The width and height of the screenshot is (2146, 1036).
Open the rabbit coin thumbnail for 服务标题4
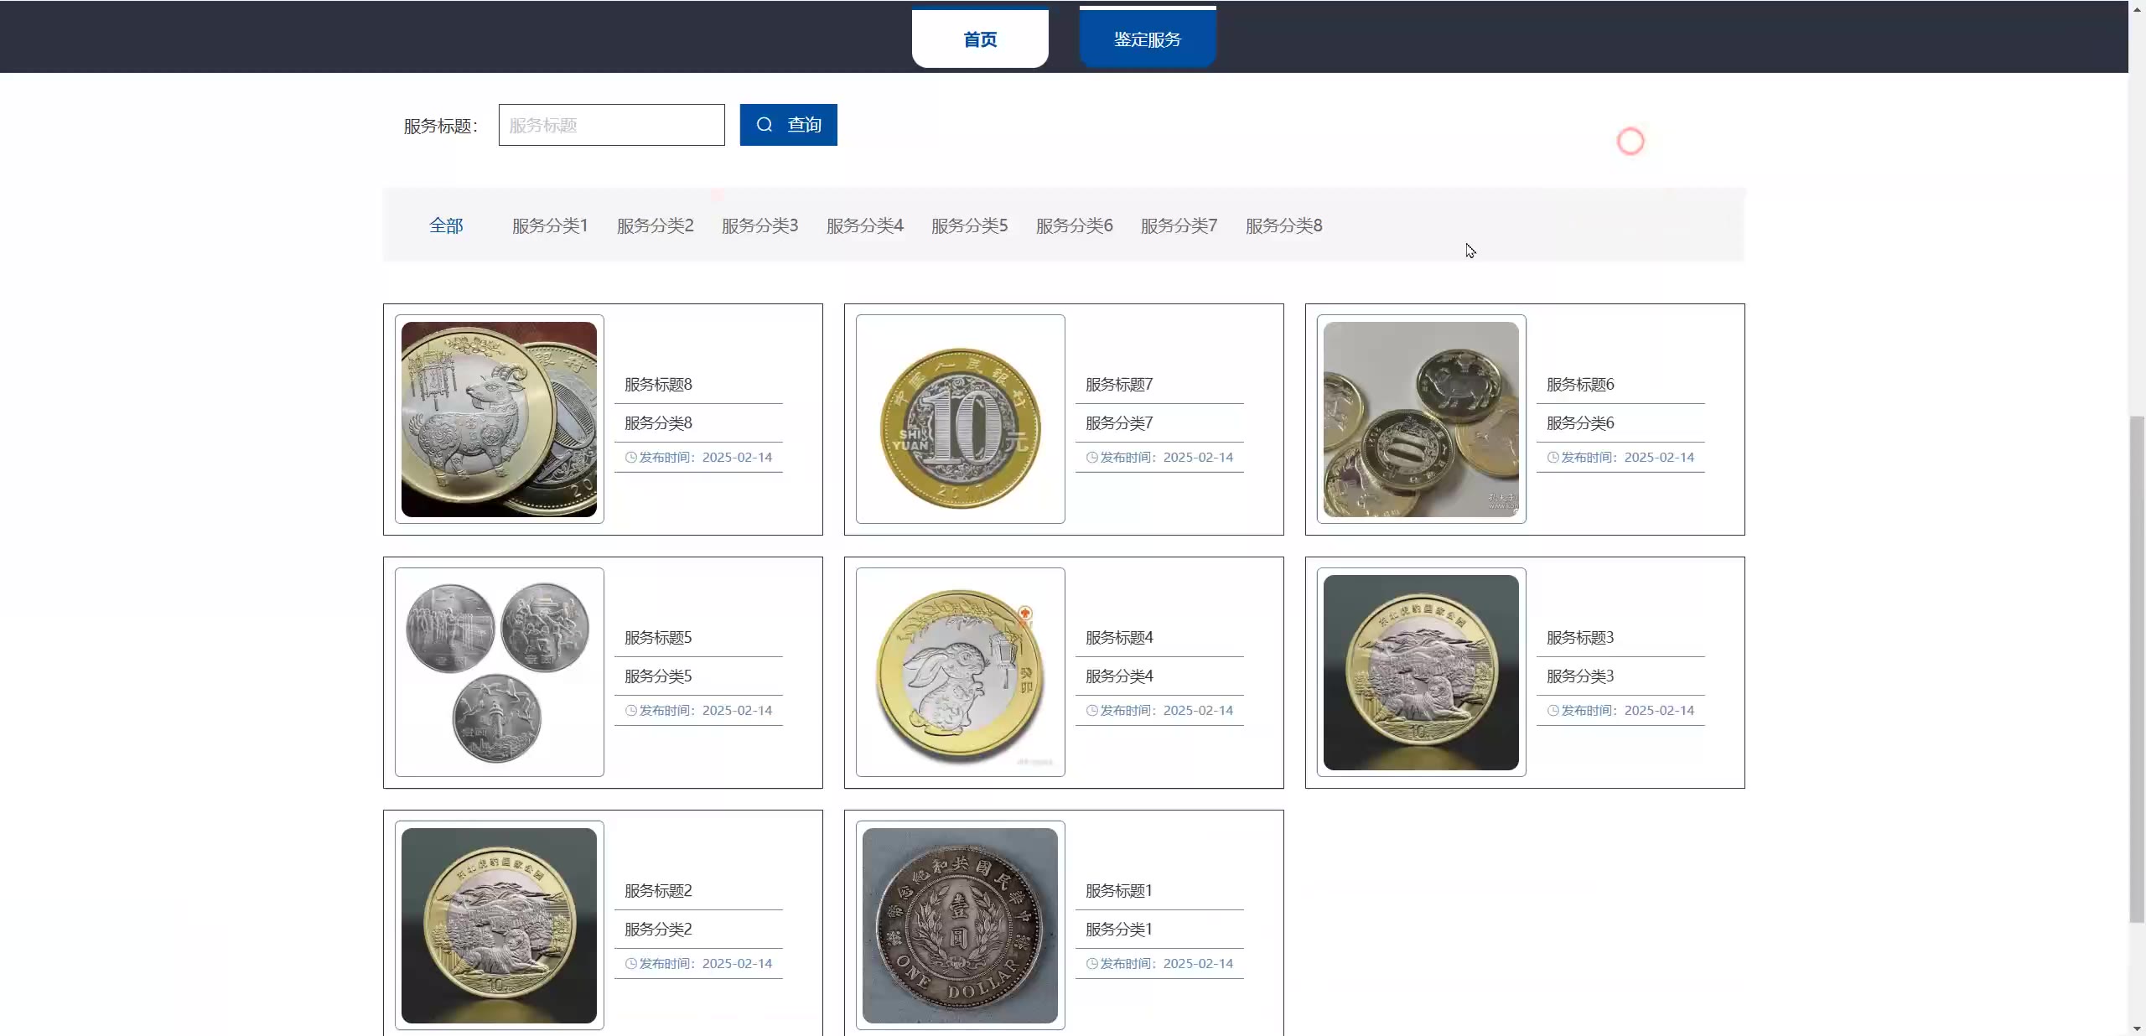coord(960,672)
